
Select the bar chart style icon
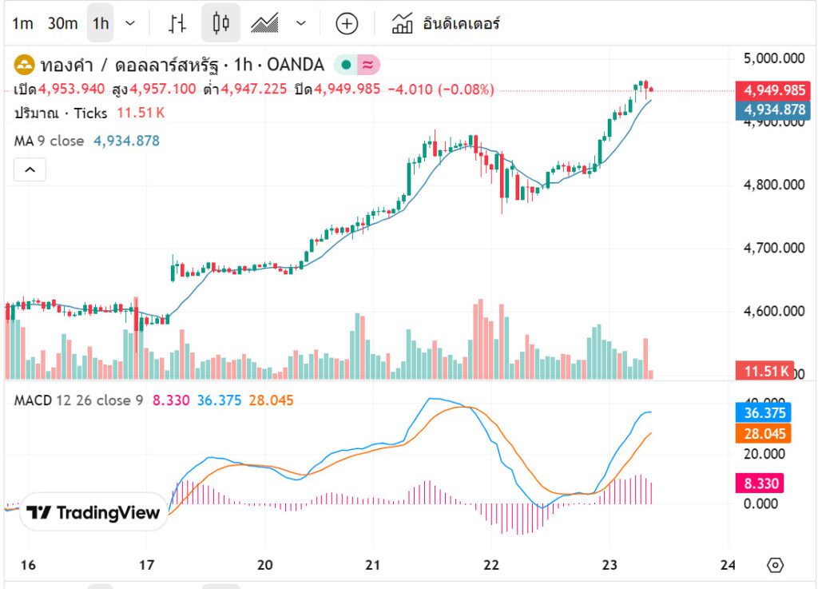click(x=177, y=23)
